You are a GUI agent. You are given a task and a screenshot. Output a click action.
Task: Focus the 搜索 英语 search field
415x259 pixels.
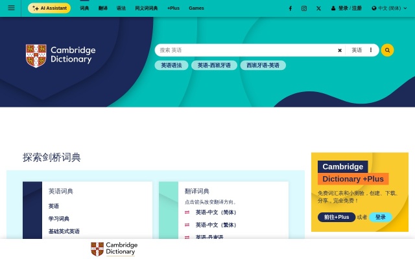(243, 50)
